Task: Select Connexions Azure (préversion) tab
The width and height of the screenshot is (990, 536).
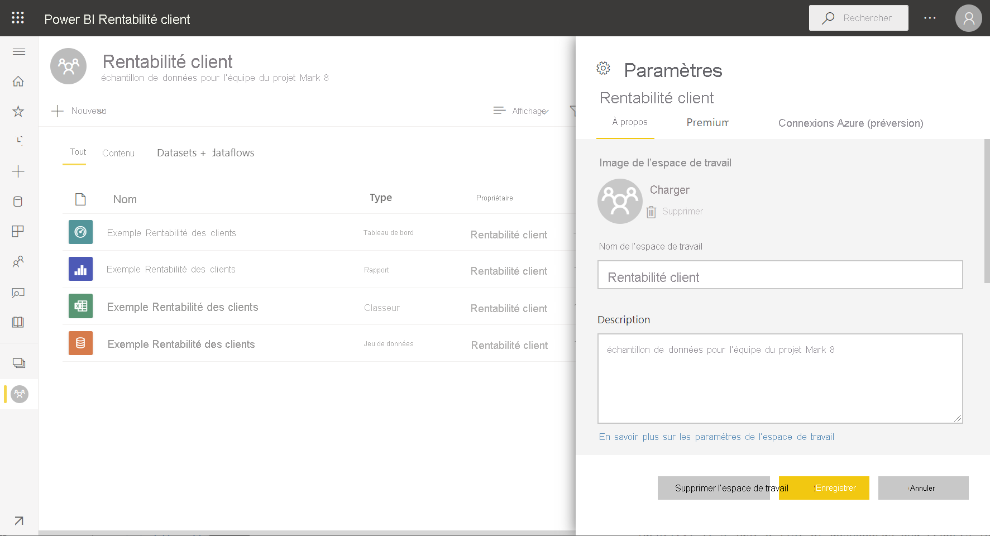Action: 850,123
